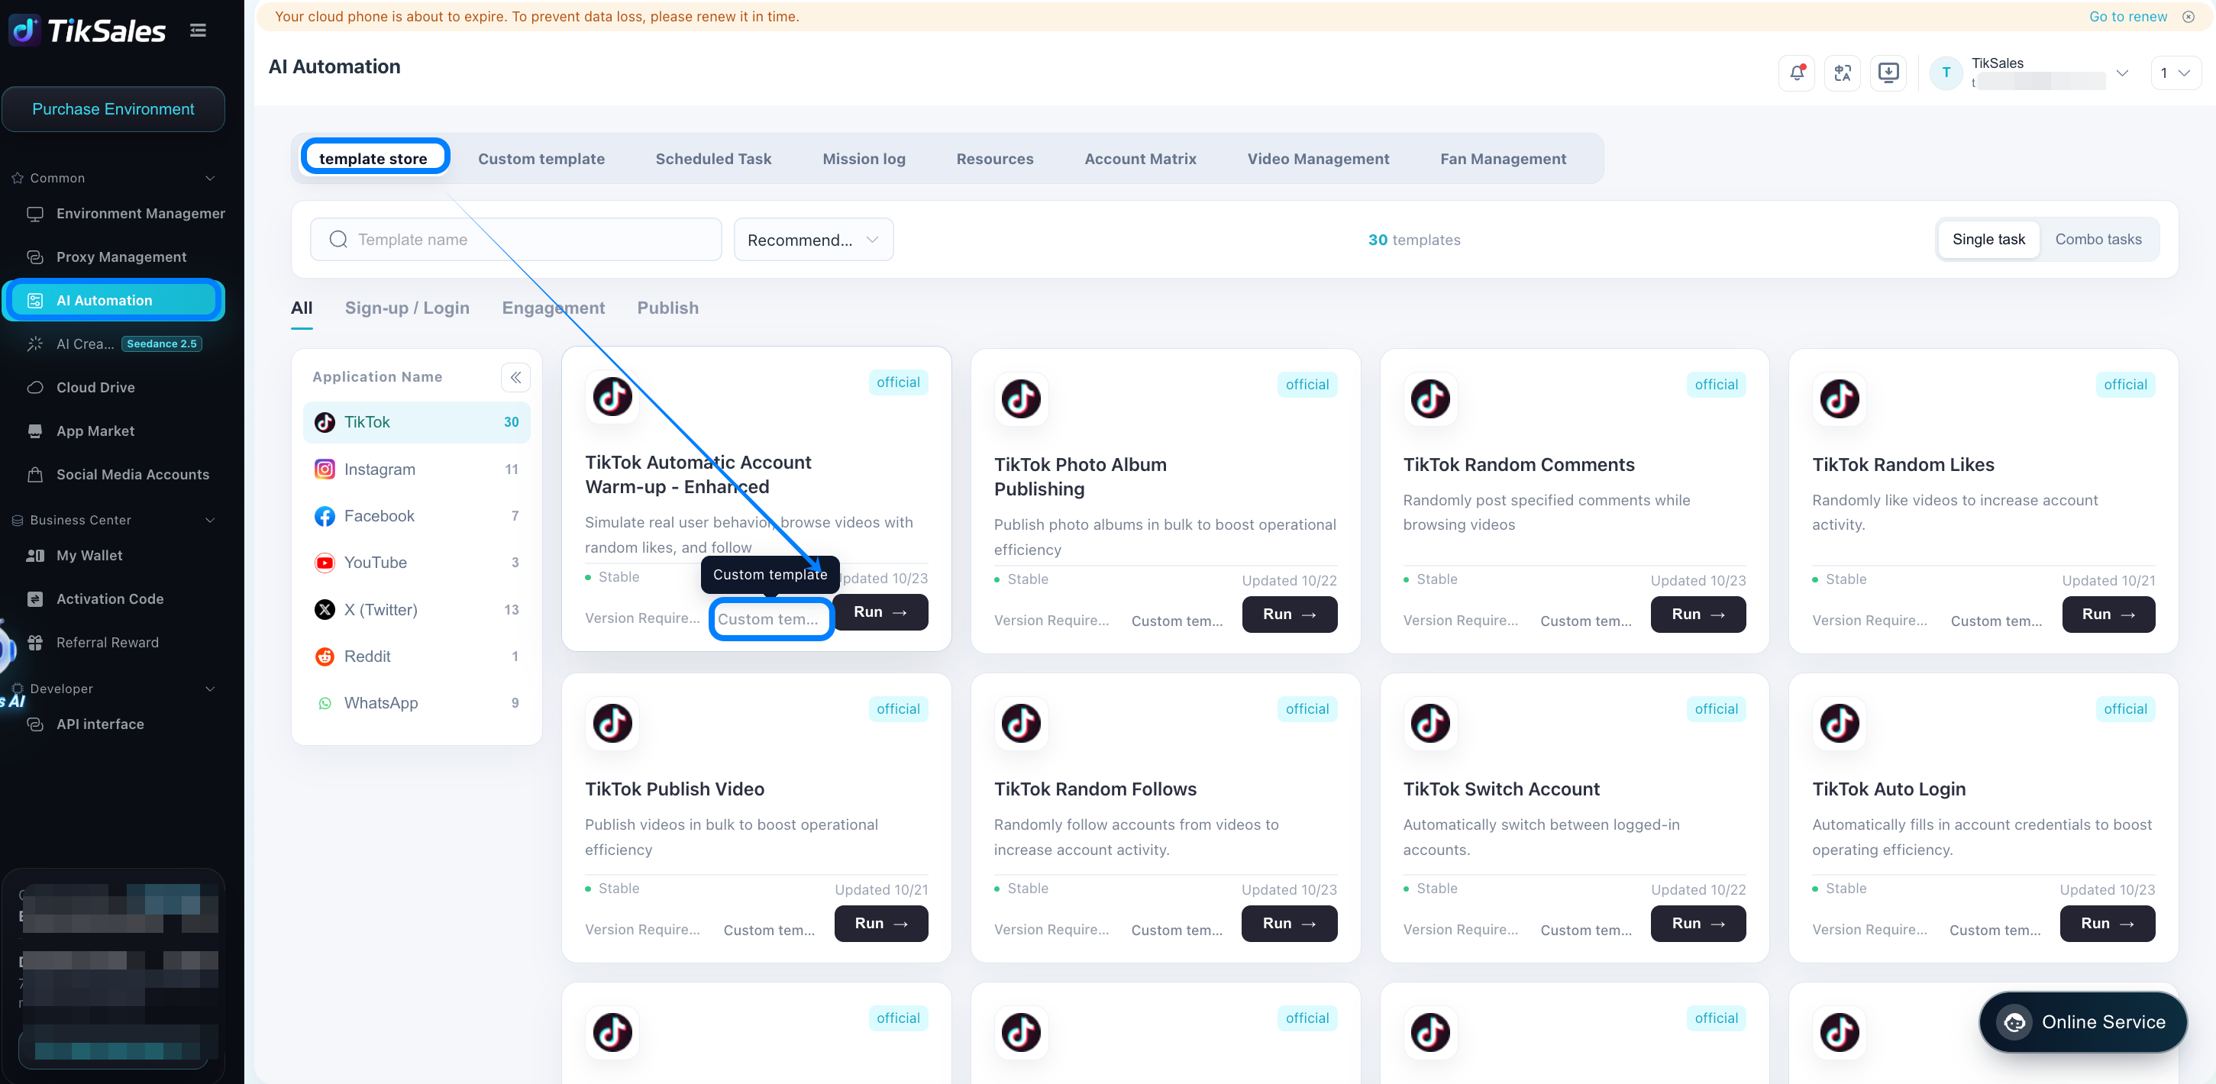The image size is (2216, 1084).
Task: Select X (Twitter) in application list
Action: click(x=416, y=610)
